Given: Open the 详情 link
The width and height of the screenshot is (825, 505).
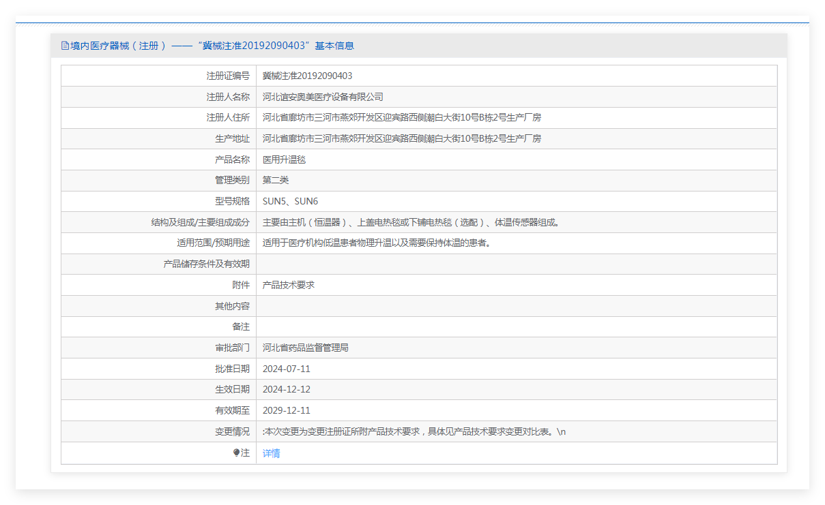Looking at the screenshot, I should [x=271, y=453].
